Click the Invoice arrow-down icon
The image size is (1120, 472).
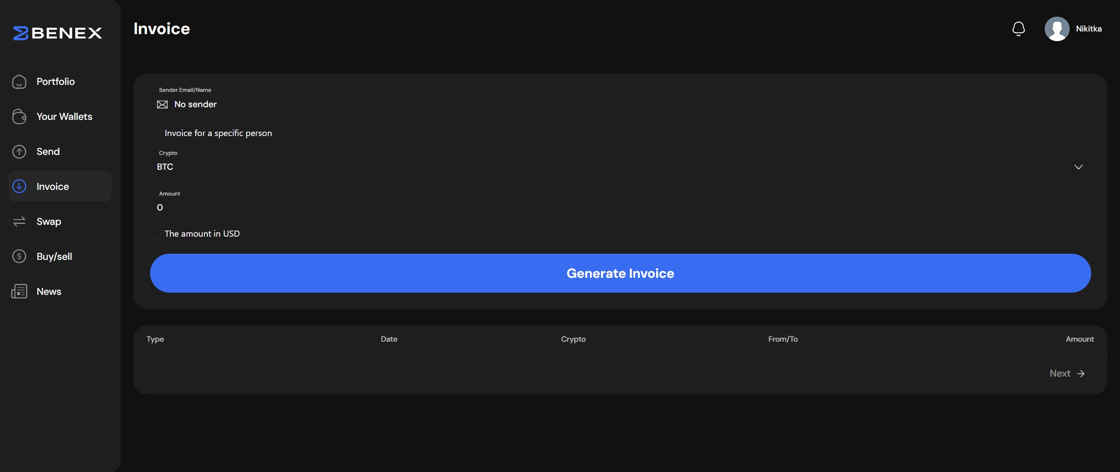[19, 186]
